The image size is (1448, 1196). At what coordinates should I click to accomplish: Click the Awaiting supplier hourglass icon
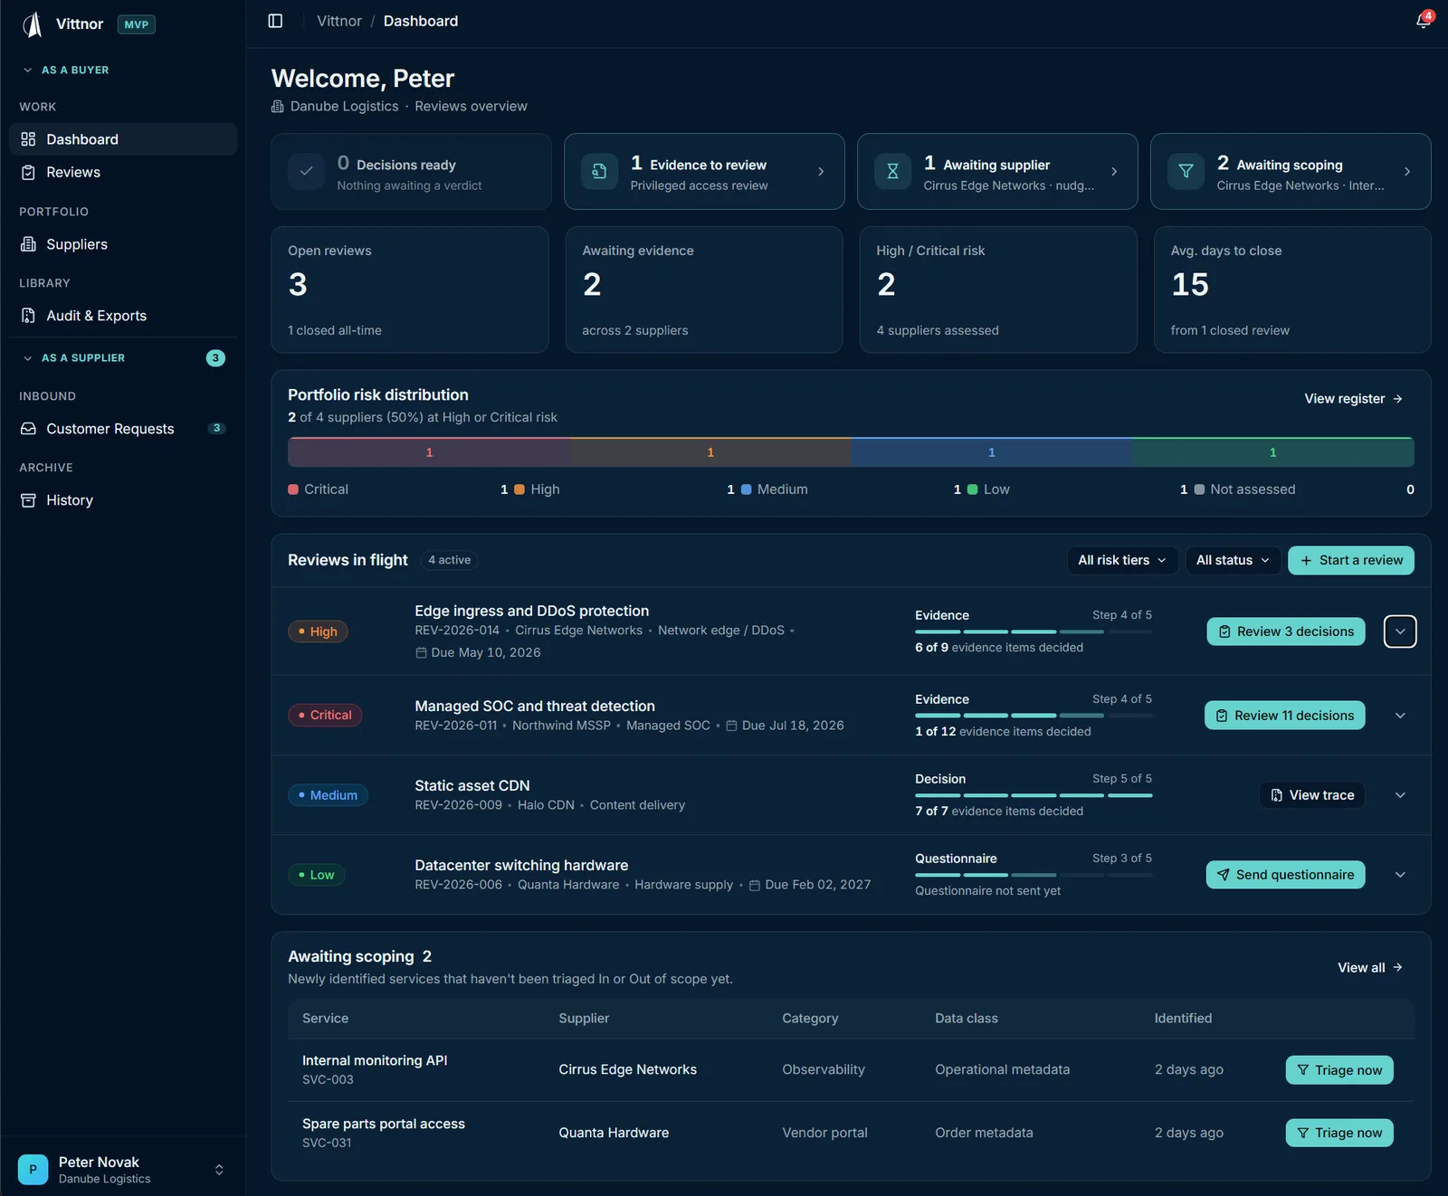pos(892,171)
